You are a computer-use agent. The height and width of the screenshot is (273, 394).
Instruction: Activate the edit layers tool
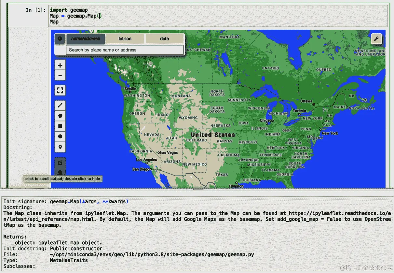[60, 162]
